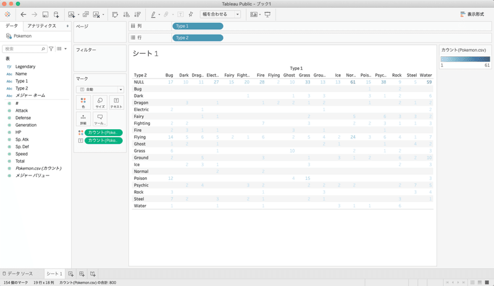Click the new dashboard tab icon

[82, 274]
